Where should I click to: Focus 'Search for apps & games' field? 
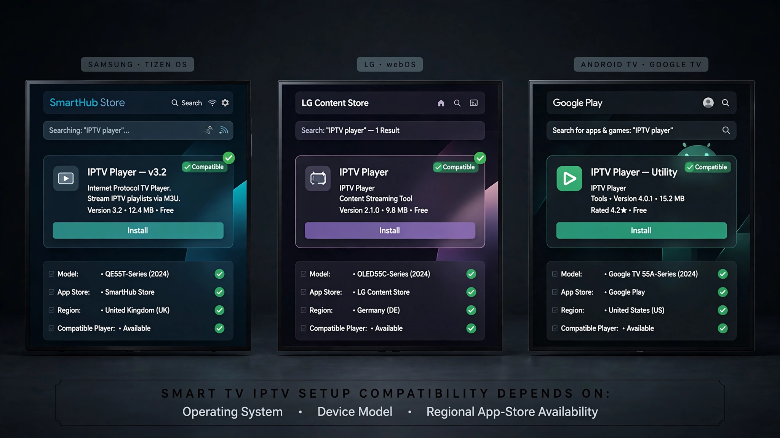(641, 130)
